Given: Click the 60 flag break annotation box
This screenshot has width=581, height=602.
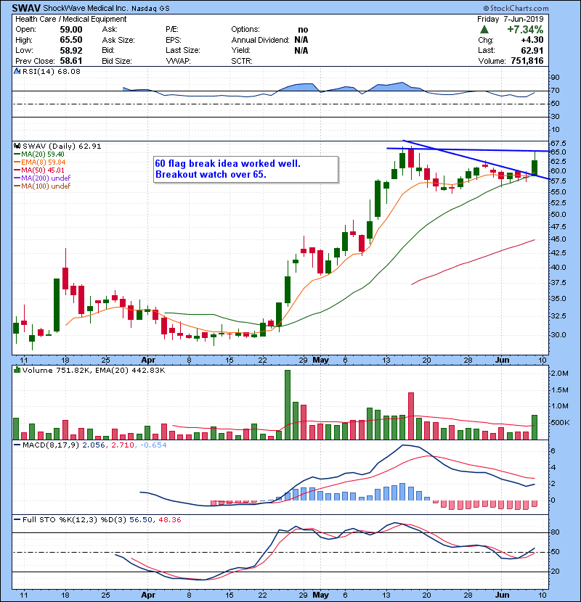Looking at the screenshot, I should click(246, 169).
